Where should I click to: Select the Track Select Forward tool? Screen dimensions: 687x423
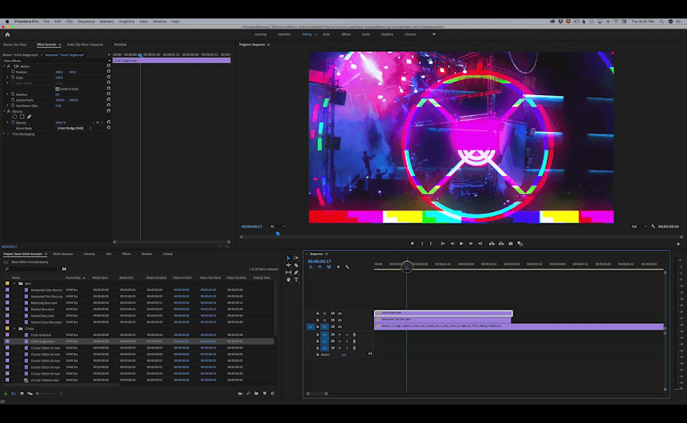296,258
